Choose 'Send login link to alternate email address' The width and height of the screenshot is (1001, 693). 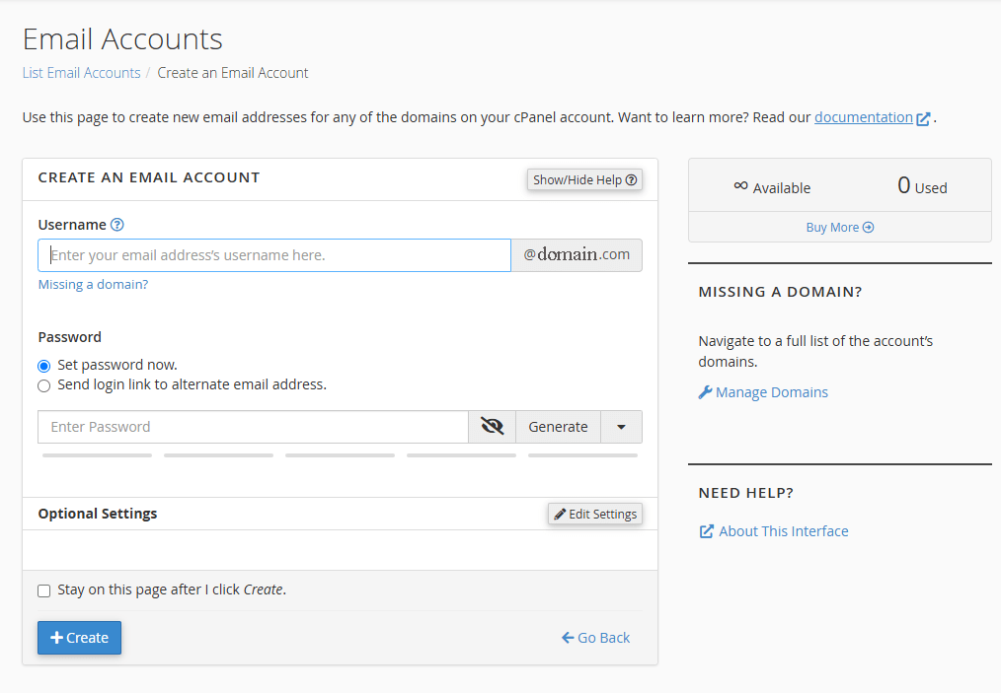click(x=43, y=385)
